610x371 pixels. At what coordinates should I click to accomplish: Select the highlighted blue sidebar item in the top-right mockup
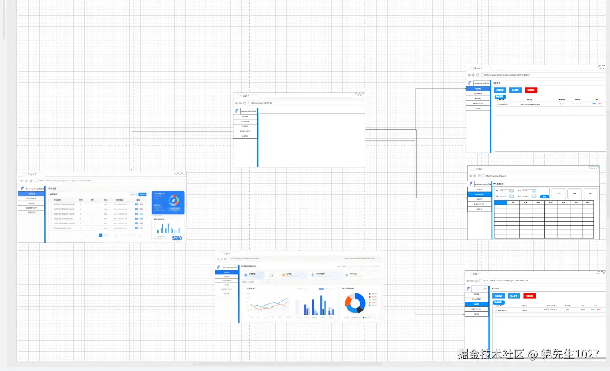478,89
